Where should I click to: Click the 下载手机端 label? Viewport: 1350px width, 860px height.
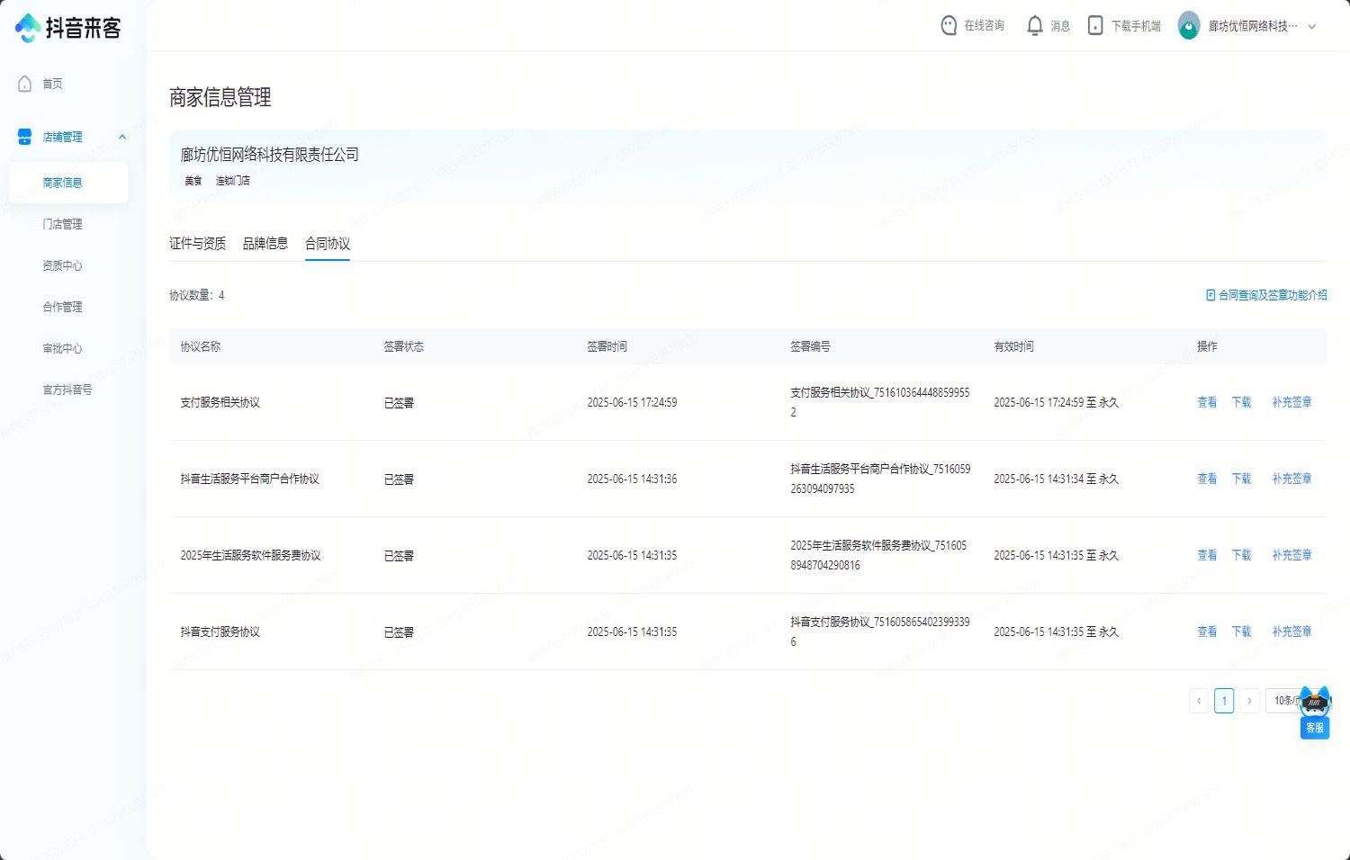click(x=1136, y=26)
